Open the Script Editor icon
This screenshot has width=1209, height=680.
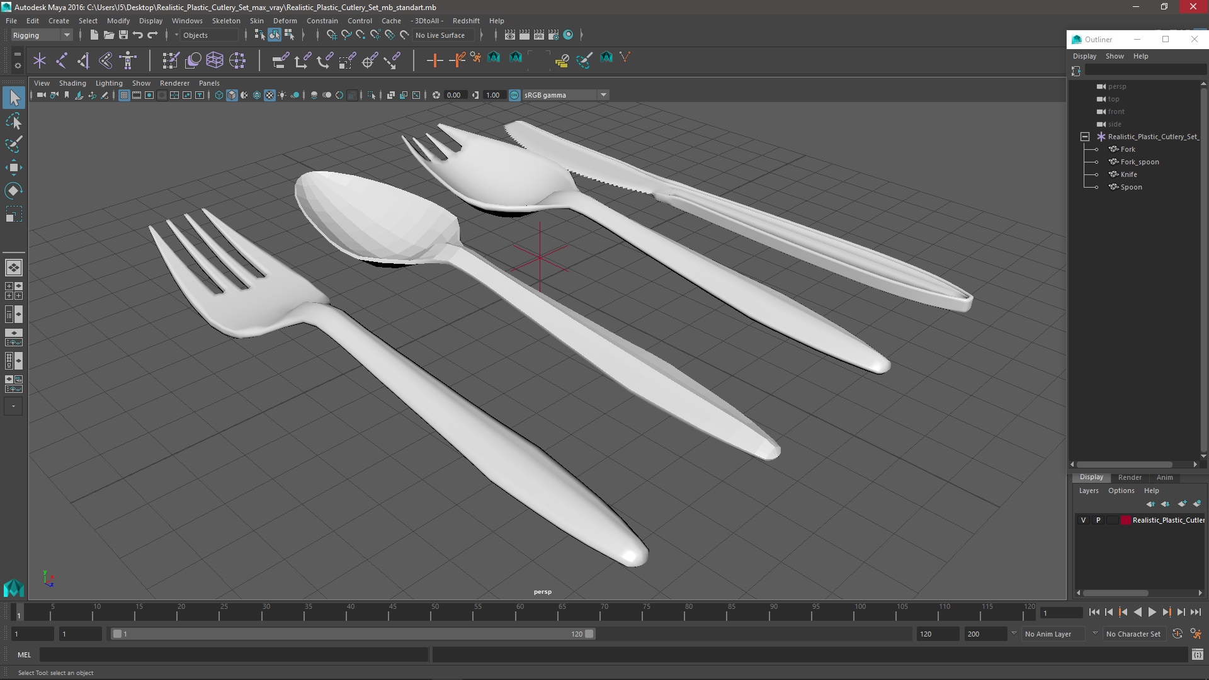pyautogui.click(x=1197, y=655)
